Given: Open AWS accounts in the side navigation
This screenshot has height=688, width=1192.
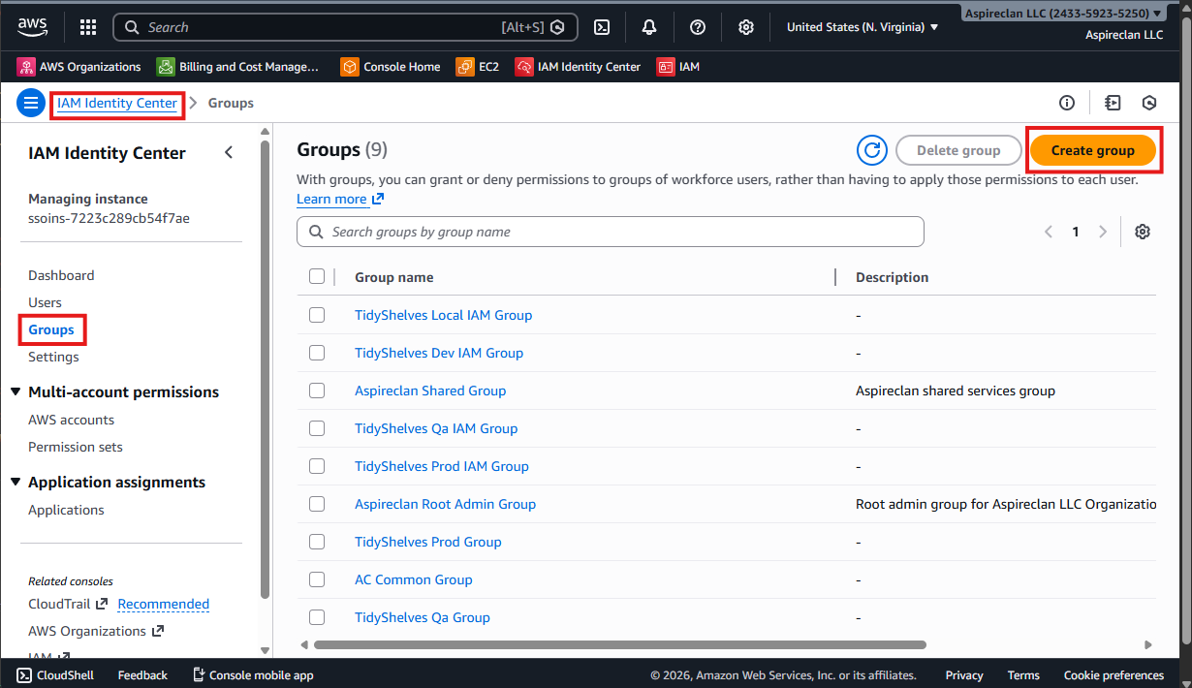Looking at the screenshot, I should pos(71,420).
